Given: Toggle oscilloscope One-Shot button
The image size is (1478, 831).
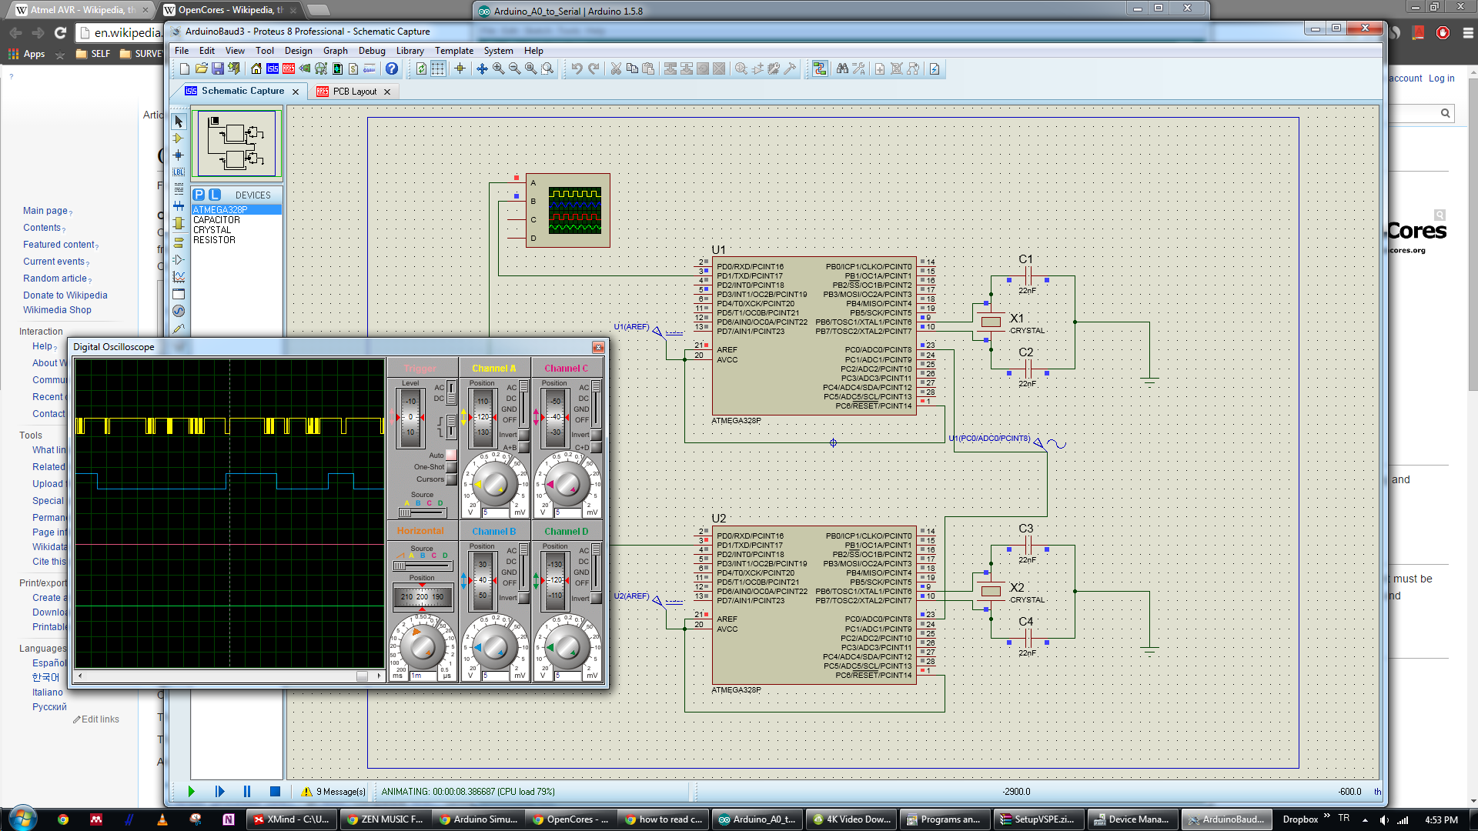Looking at the screenshot, I should 452,467.
